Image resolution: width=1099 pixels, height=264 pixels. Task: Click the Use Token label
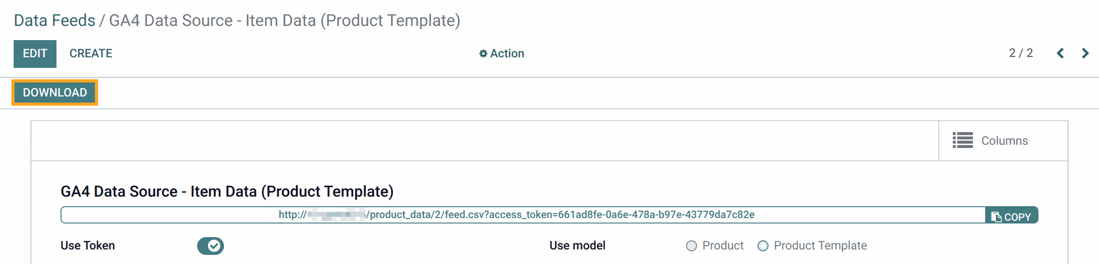click(x=88, y=246)
